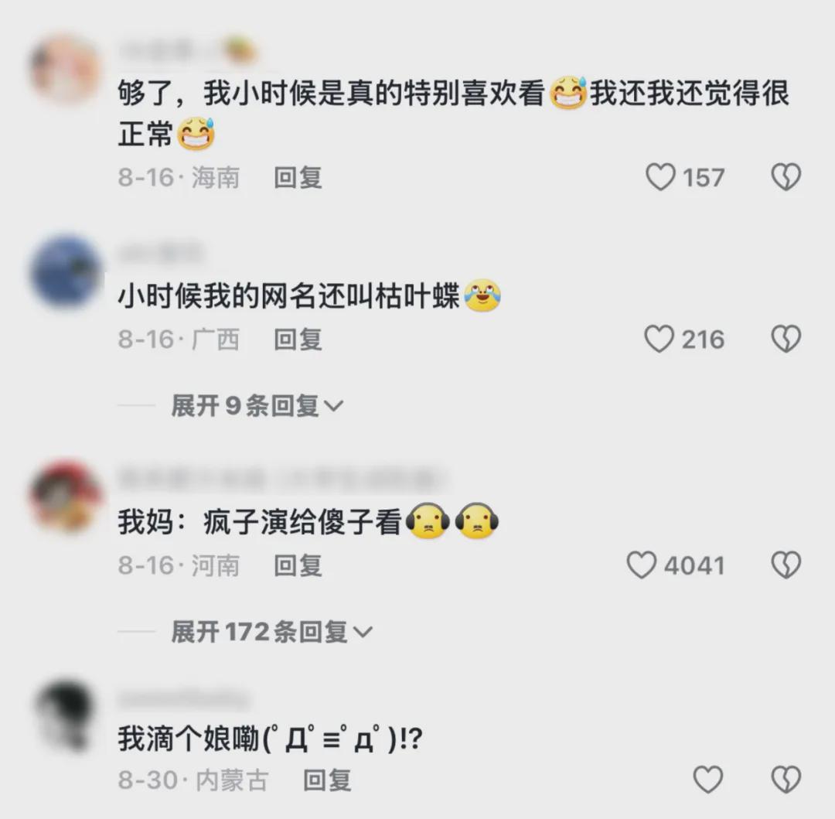Like the 枯叶蝶 comment with 216 likes
Viewport: 835px width, 819px height.
coord(659,340)
